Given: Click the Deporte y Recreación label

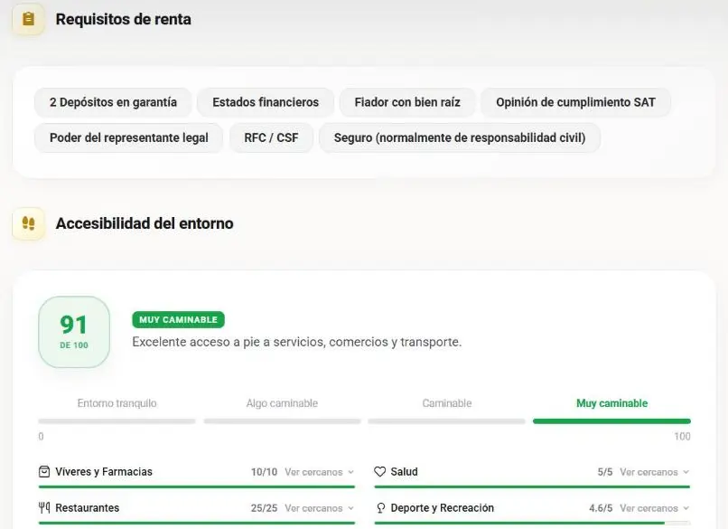Looking at the screenshot, I should pyautogui.click(x=443, y=508).
